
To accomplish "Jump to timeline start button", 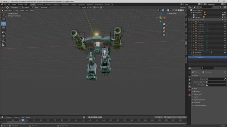I will pyautogui.click(x=89, y=117).
